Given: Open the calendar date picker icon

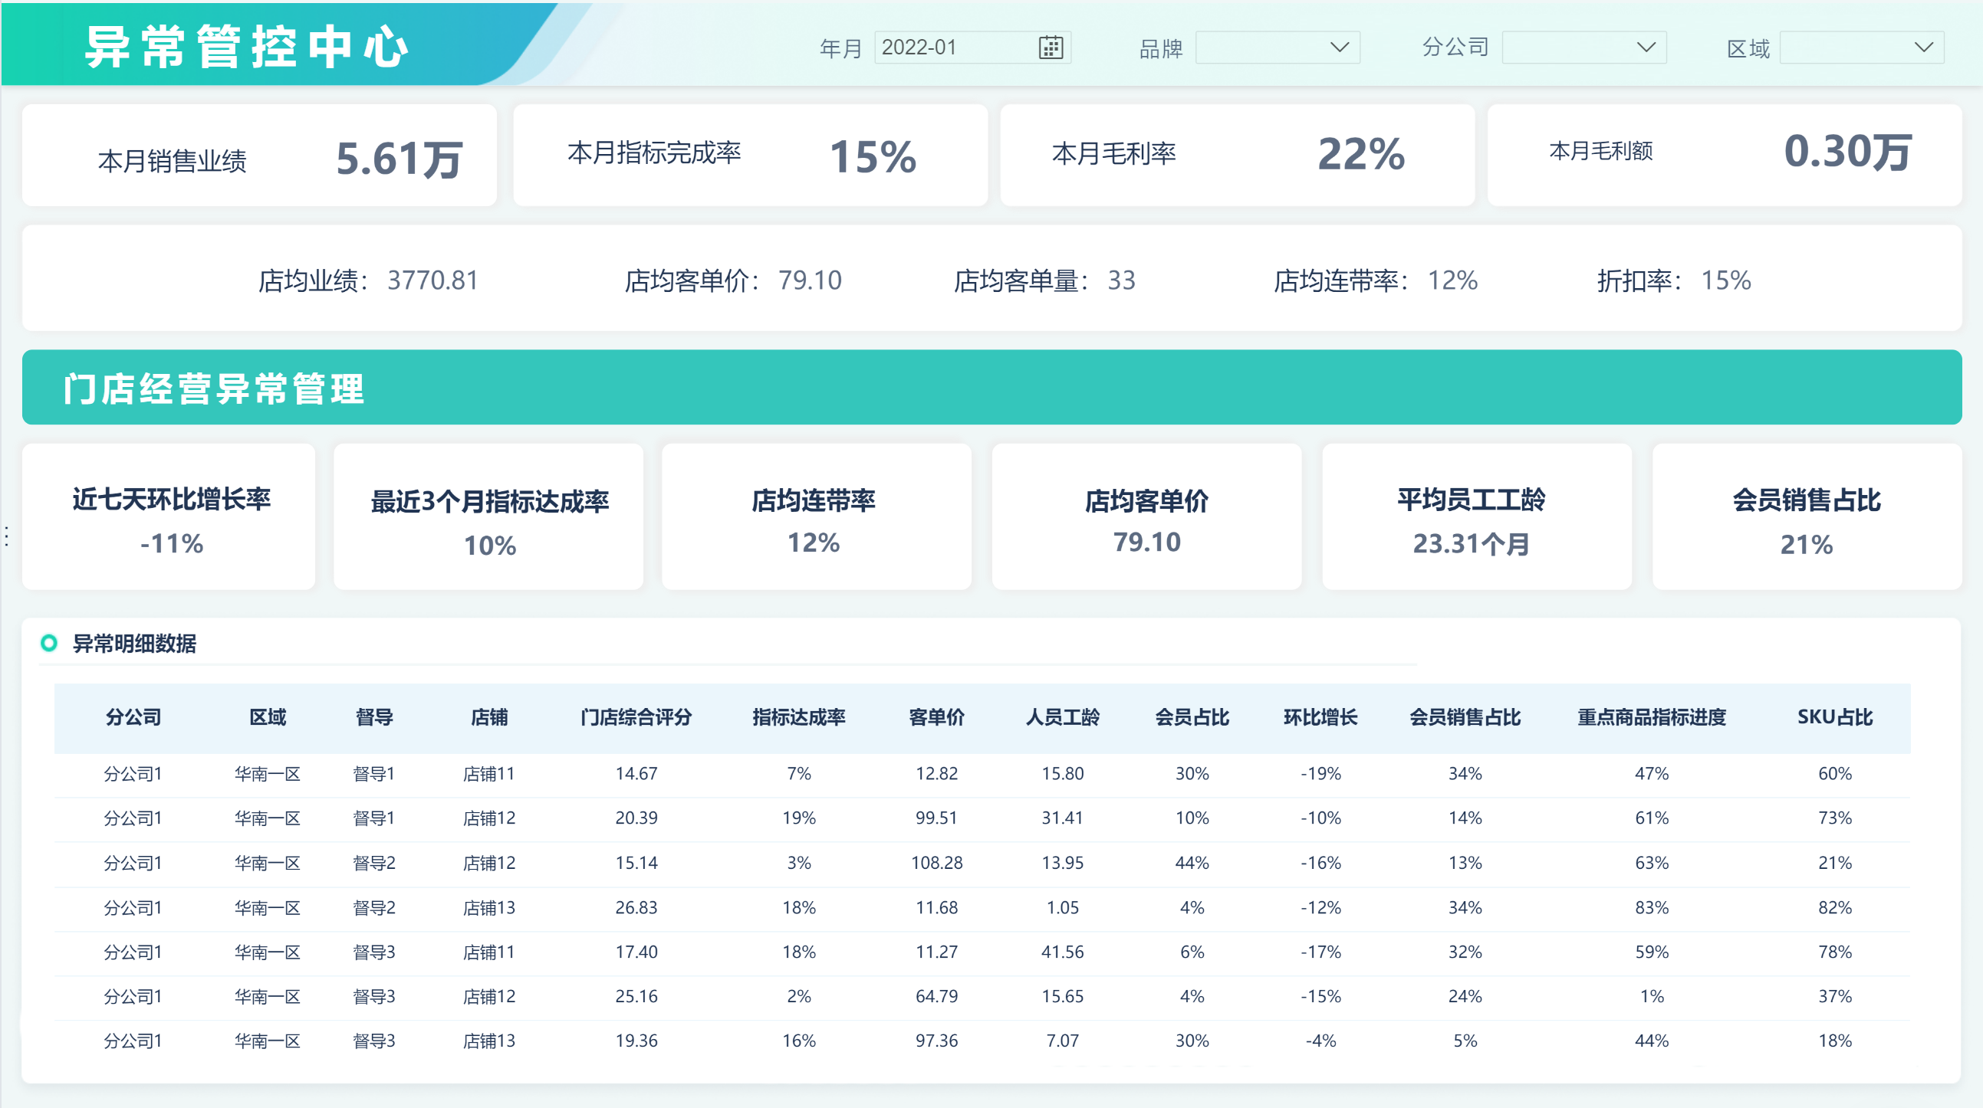Looking at the screenshot, I should click(1050, 48).
